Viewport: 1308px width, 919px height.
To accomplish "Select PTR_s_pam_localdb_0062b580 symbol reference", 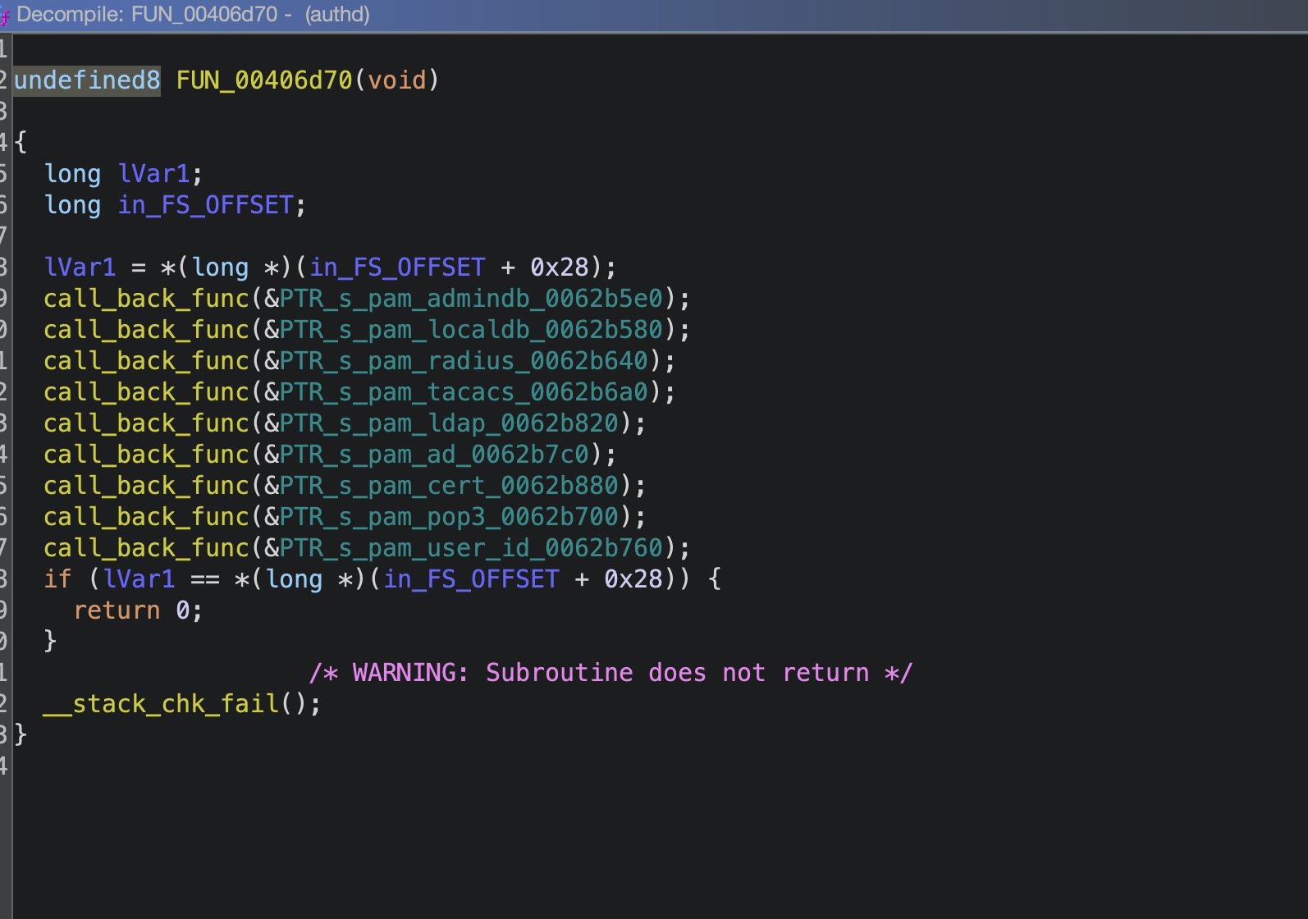I will [x=471, y=330].
